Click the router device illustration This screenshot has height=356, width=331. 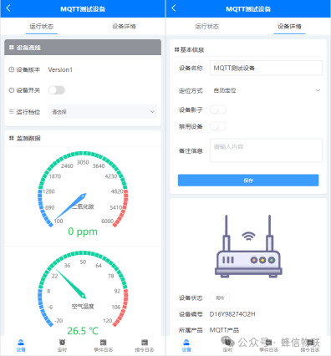[248, 247]
